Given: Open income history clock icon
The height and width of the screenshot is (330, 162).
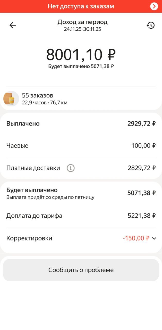Looking at the screenshot, I should (x=150, y=25).
